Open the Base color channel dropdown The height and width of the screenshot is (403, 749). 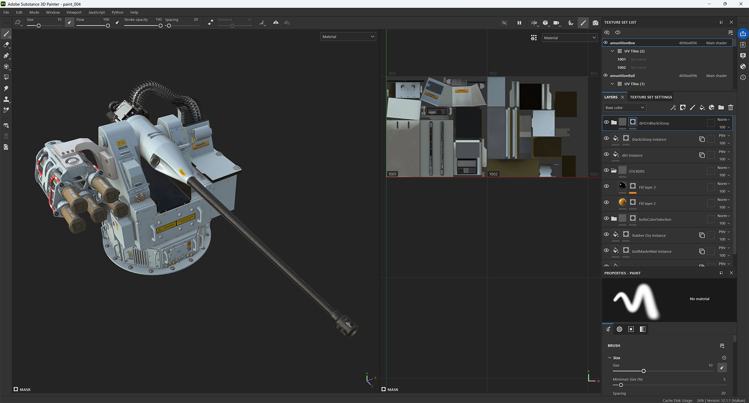(x=625, y=108)
